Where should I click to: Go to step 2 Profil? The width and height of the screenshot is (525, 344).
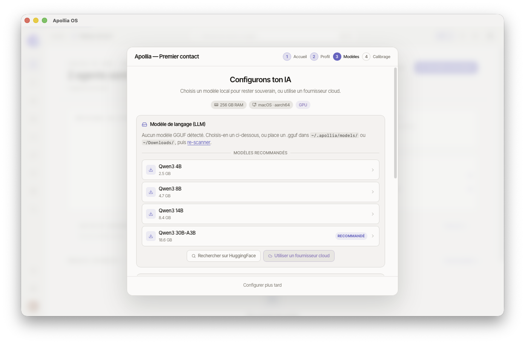[x=320, y=57]
